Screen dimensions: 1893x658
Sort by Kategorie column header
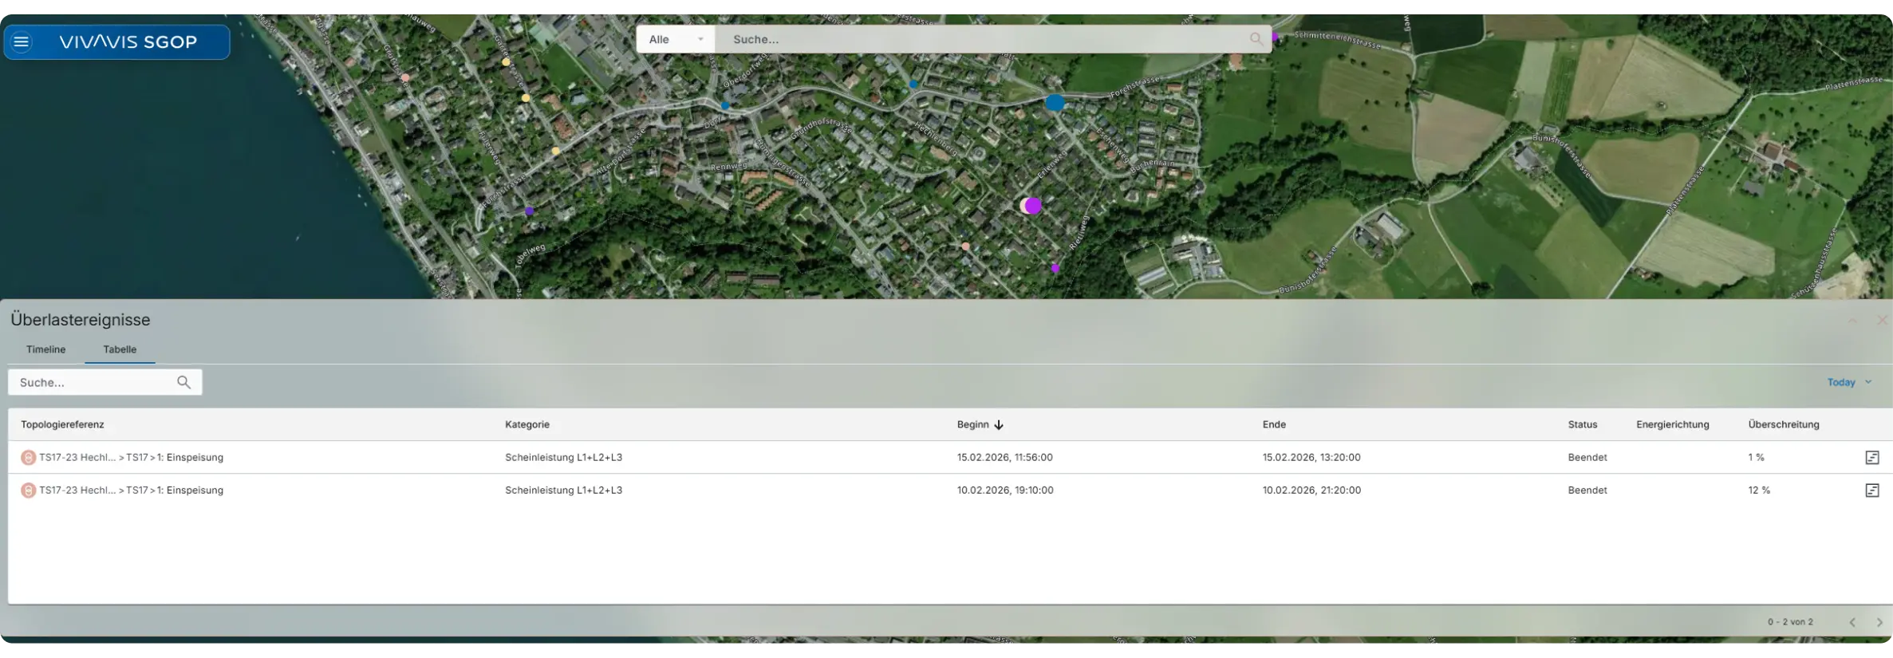point(527,424)
